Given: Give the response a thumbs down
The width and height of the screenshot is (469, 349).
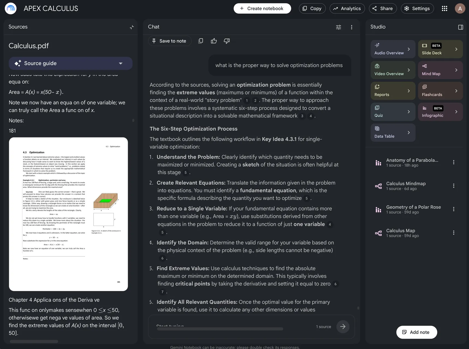Looking at the screenshot, I should [x=227, y=41].
